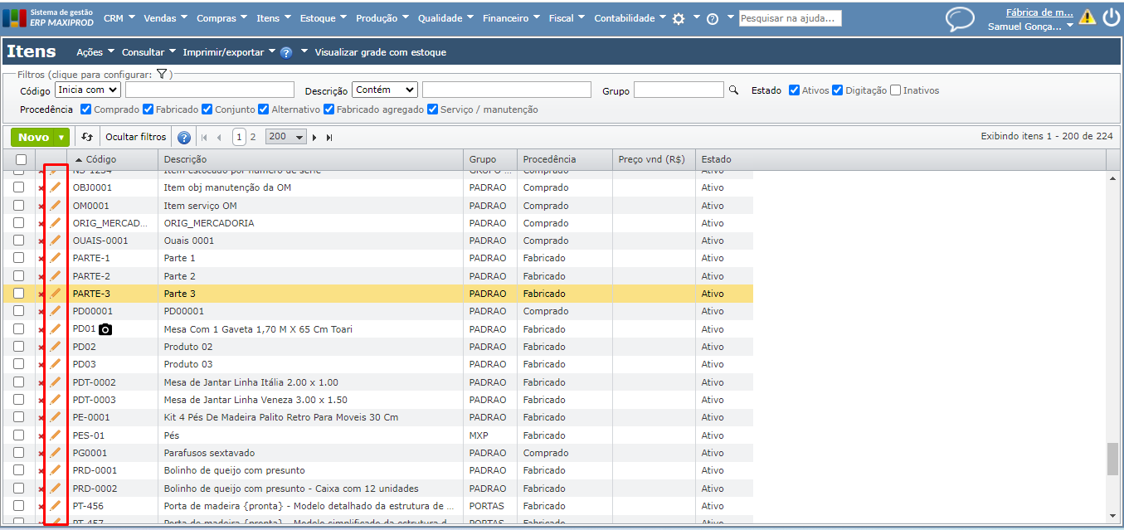Go to page 2 of results
This screenshot has width=1124, height=530.
[253, 138]
